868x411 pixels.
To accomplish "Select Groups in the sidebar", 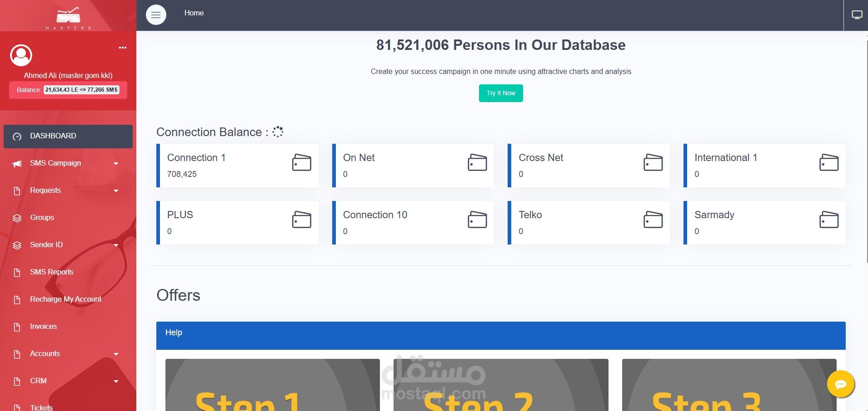I will point(68,218).
